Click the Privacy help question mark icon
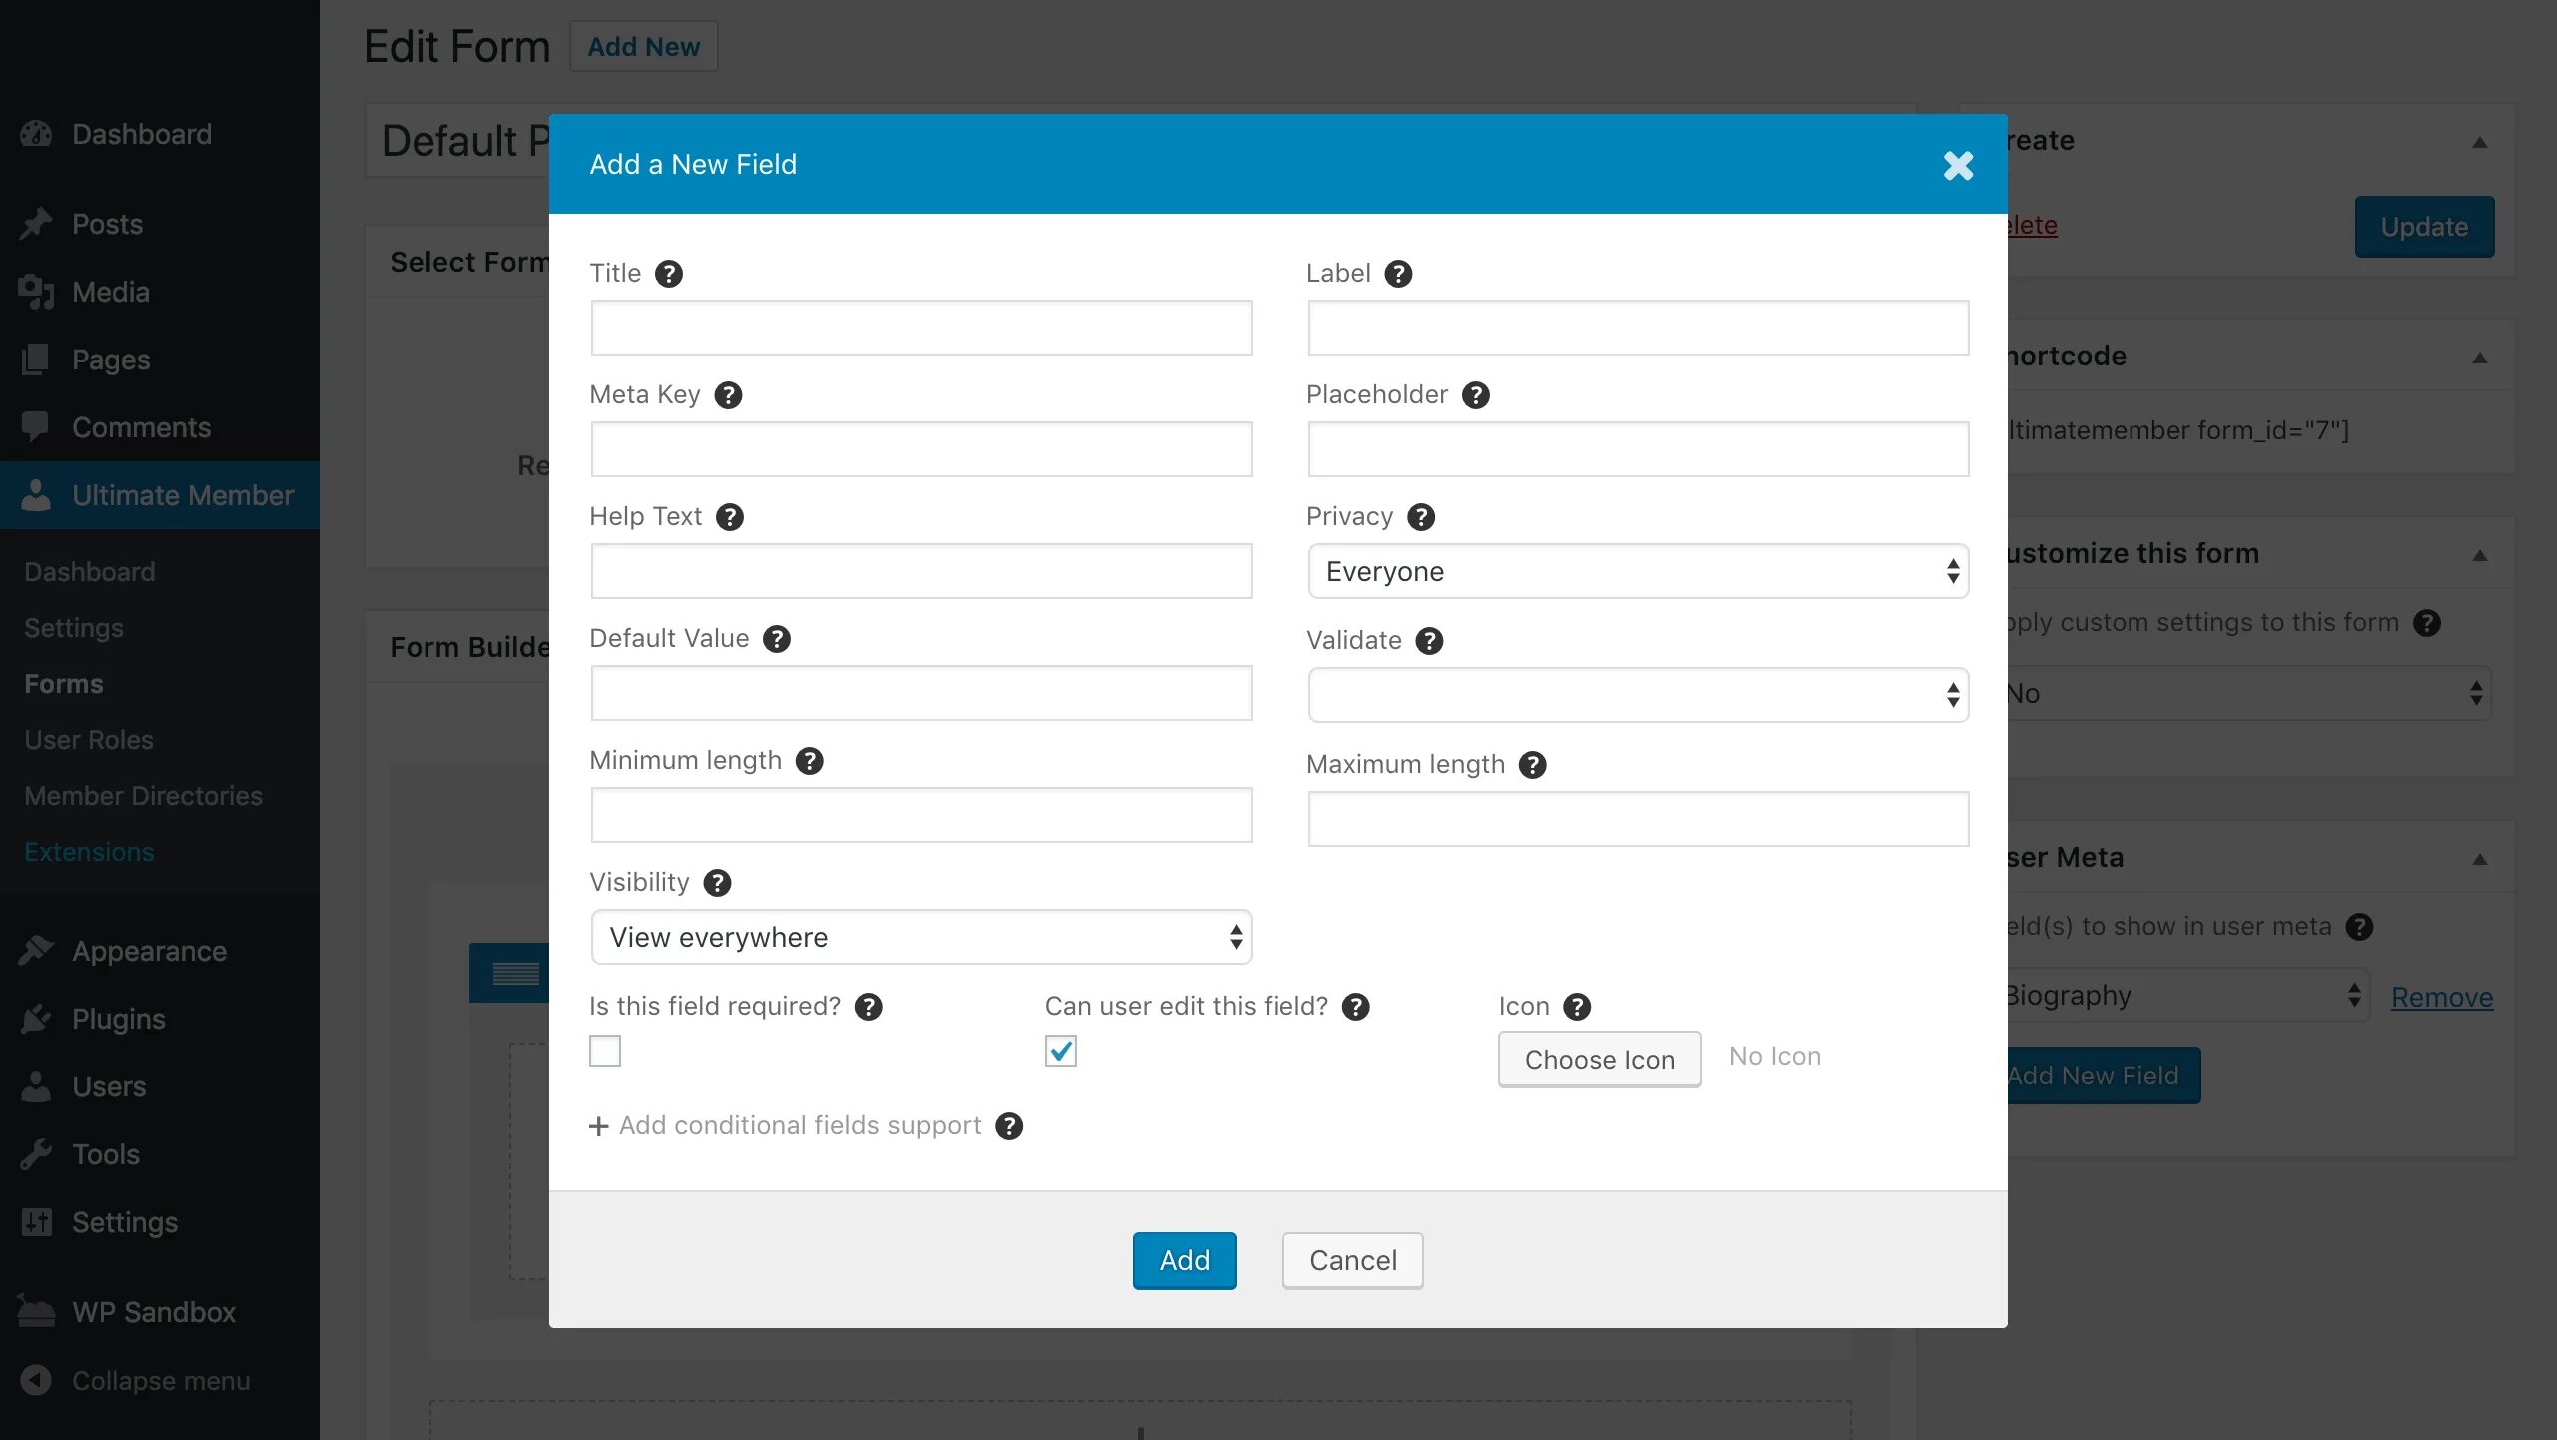This screenshot has height=1440, width=2557. coord(1420,517)
